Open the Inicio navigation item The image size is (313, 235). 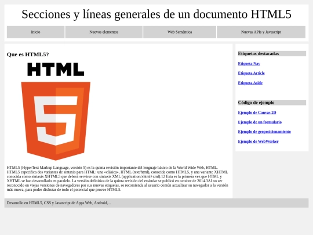click(x=35, y=32)
